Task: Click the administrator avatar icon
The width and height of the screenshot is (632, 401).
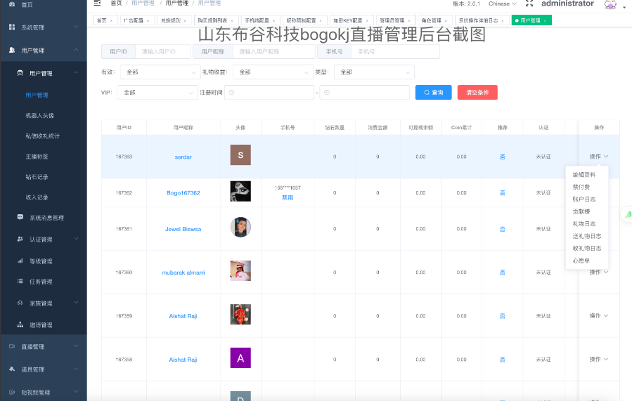Action: 610,5
